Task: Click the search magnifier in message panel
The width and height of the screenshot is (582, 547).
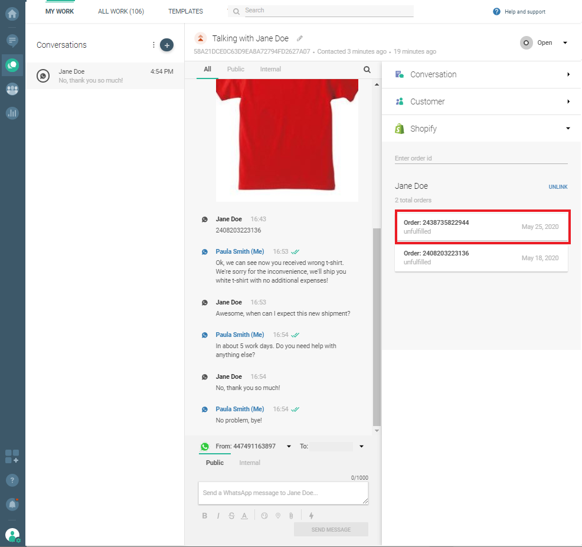Action: pos(367,70)
